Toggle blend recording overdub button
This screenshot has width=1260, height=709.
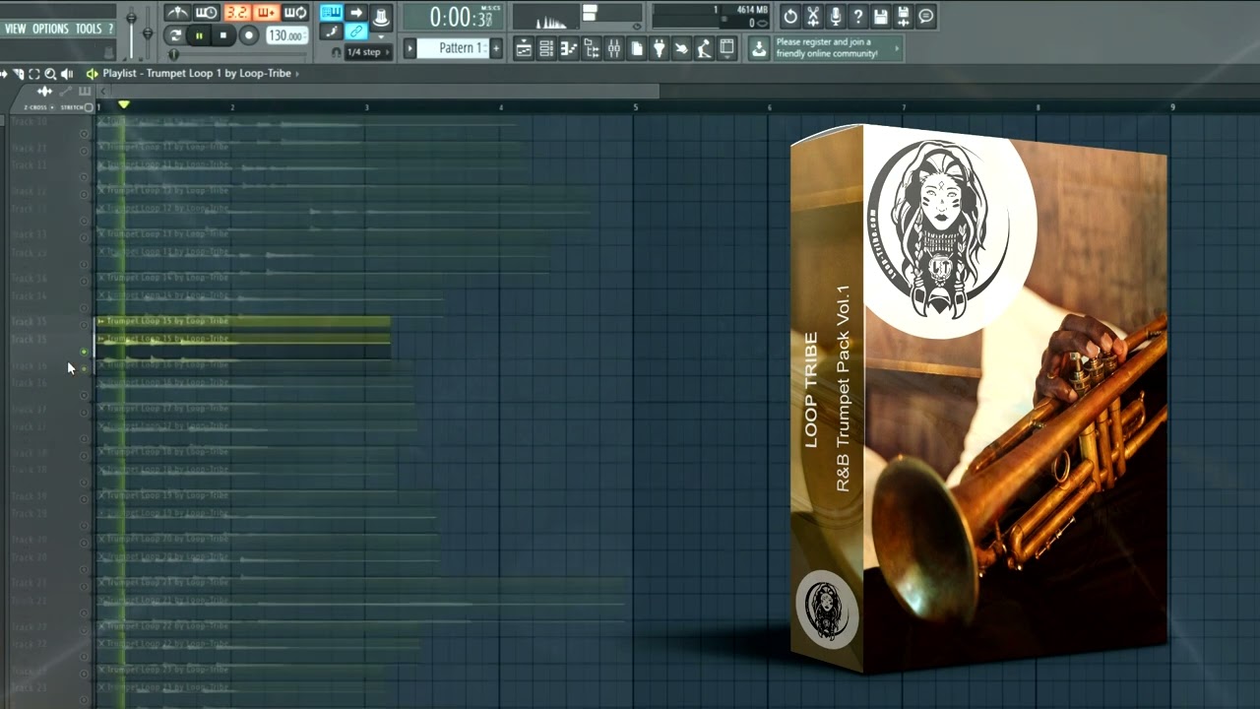pos(266,13)
